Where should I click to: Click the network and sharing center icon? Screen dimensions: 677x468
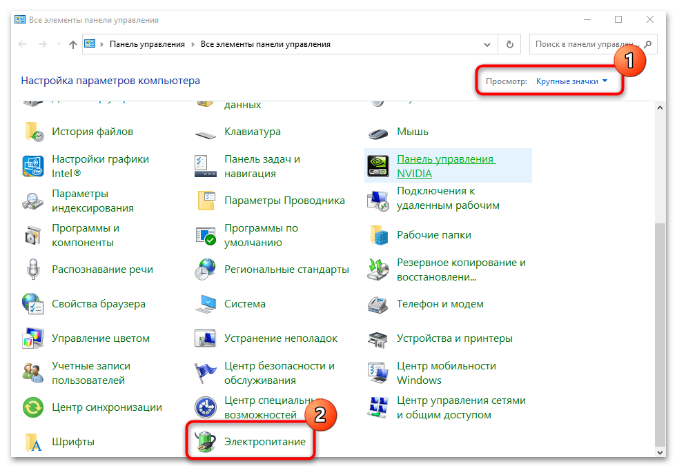coord(378,407)
